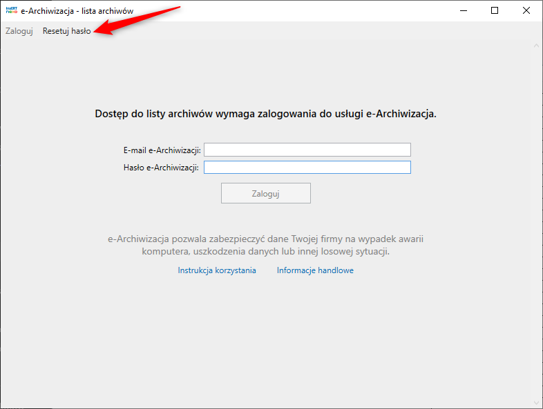Click the Hasło e-Archiwizacji password field
This screenshot has width=543, height=409.
point(307,168)
